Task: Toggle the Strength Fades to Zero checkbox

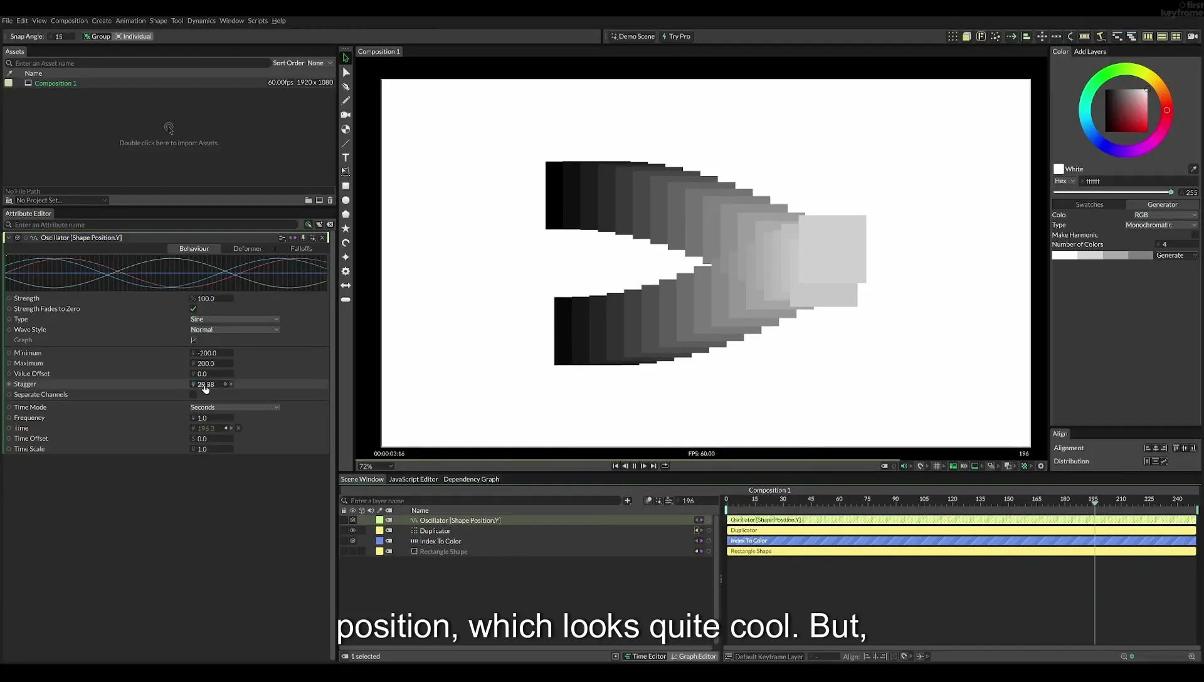Action: tap(193, 309)
